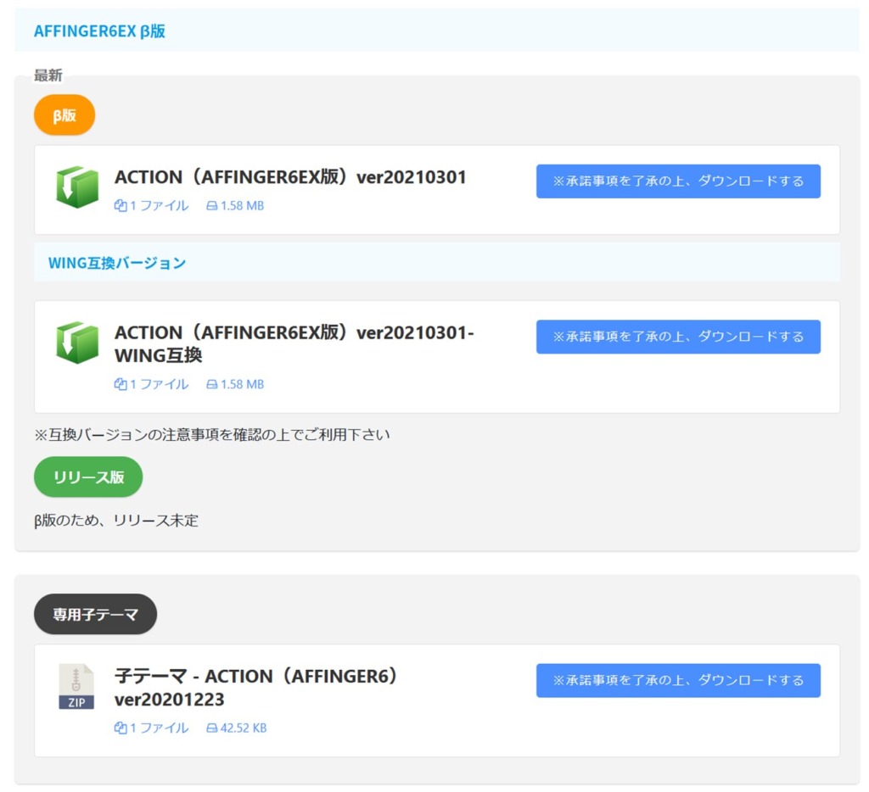Viewport: 869px width, 792px height.
Task: Open the title 子テーマ - ACTION（AFFINGER6）ver20201223
Action: [256, 688]
